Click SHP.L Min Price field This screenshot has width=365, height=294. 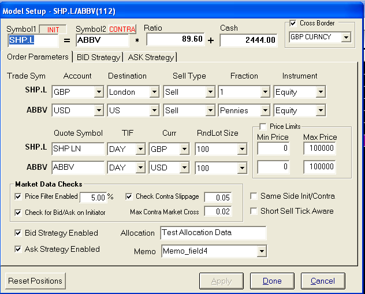point(273,148)
